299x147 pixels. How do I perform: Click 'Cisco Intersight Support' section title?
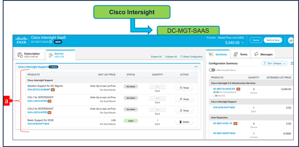point(33,67)
